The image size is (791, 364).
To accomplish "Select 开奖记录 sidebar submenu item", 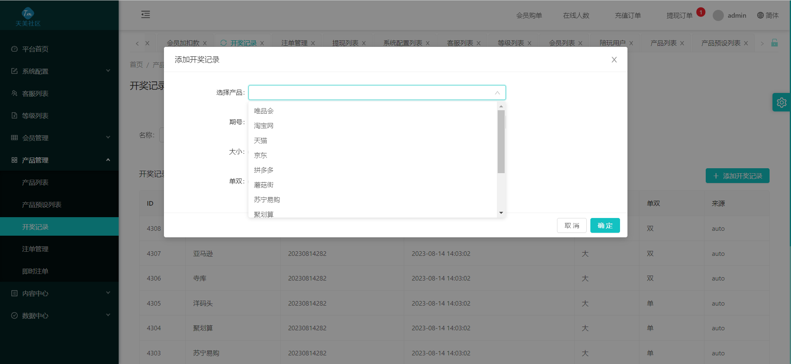I will pos(59,227).
